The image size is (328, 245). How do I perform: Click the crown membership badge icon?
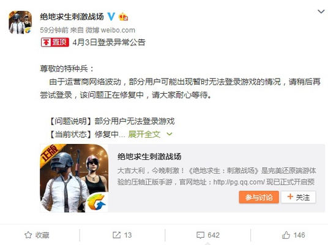pos(123,17)
